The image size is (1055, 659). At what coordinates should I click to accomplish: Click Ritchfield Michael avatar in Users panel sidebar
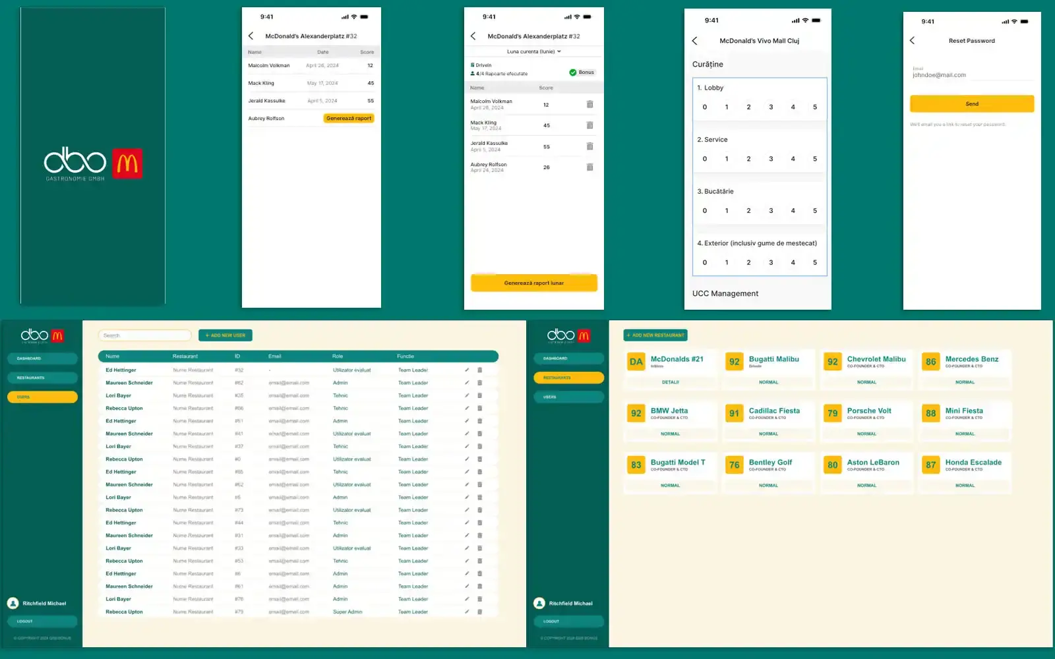click(13, 603)
